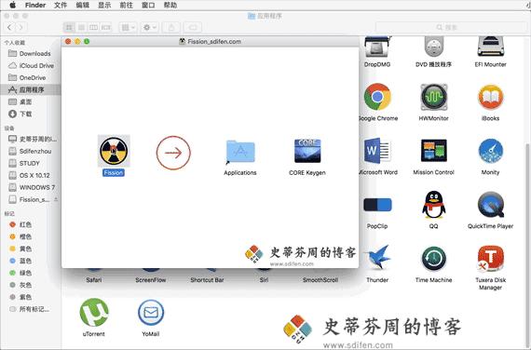Click the Finder search field
This screenshot has height=350, width=531.
coord(450,27)
